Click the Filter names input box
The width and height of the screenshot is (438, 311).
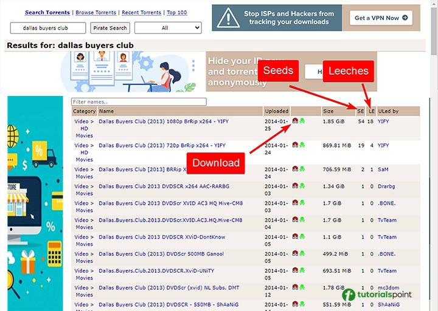click(139, 102)
